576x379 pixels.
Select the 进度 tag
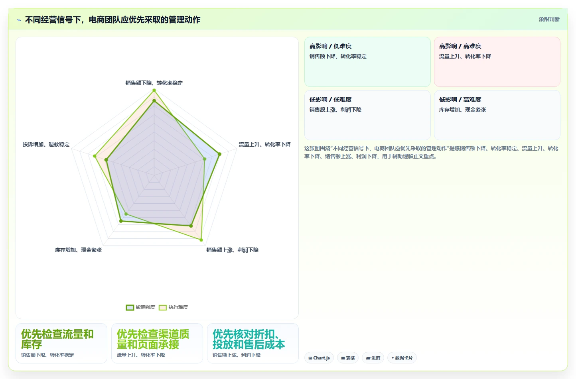click(x=373, y=358)
